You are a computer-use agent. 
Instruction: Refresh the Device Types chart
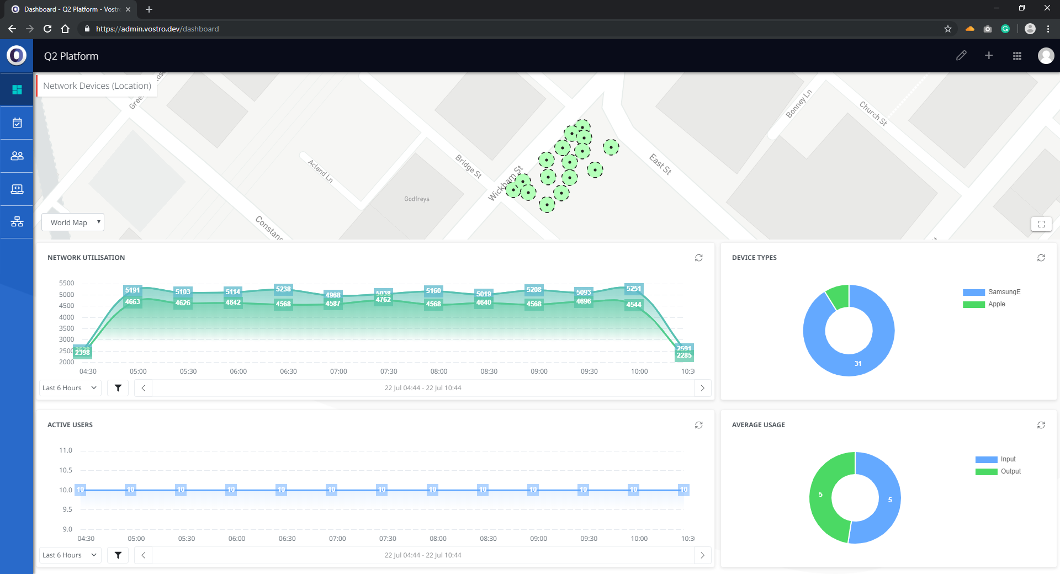pyautogui.click(x=1041, y=258)
